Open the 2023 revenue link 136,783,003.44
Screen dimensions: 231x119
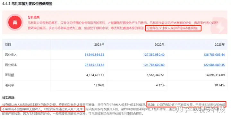pyautogui.click(x=214, y=55)
